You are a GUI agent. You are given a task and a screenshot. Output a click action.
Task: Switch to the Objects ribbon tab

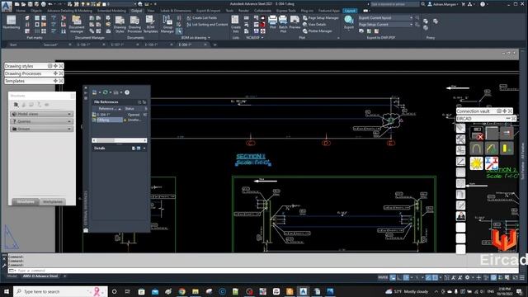(36, 11)
